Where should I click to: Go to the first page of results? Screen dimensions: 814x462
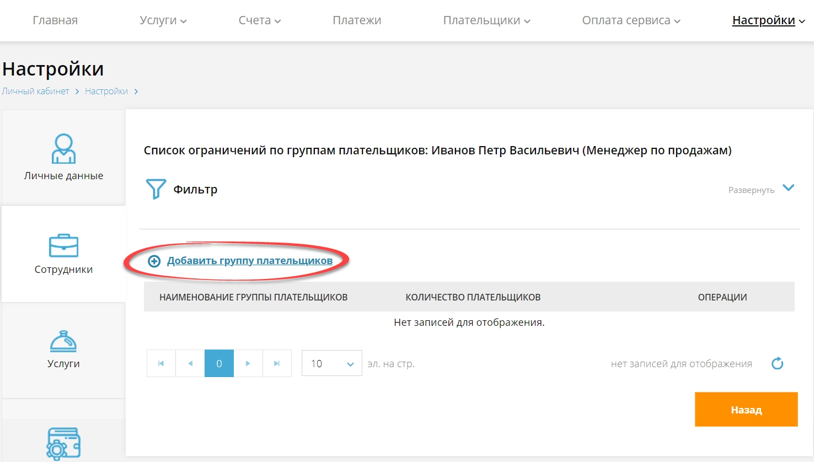pyautogui.click(x=161, y=363)
